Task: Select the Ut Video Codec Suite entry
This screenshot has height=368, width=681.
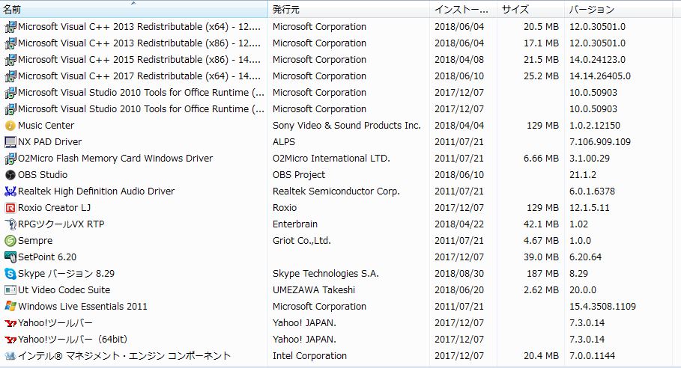Action: [64, 290]
